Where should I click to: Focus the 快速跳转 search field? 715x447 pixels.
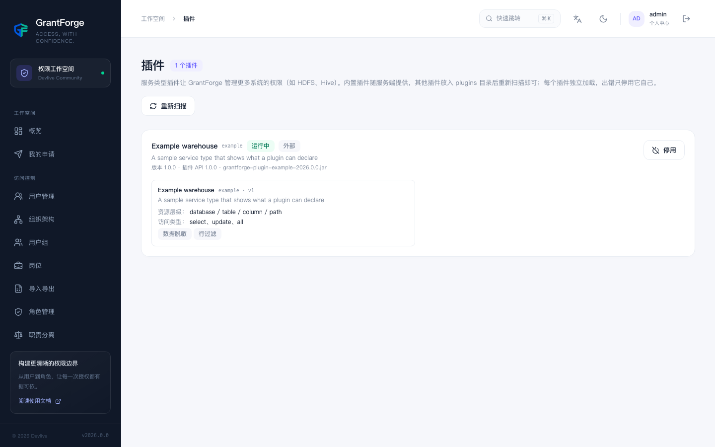coord(519,18)
